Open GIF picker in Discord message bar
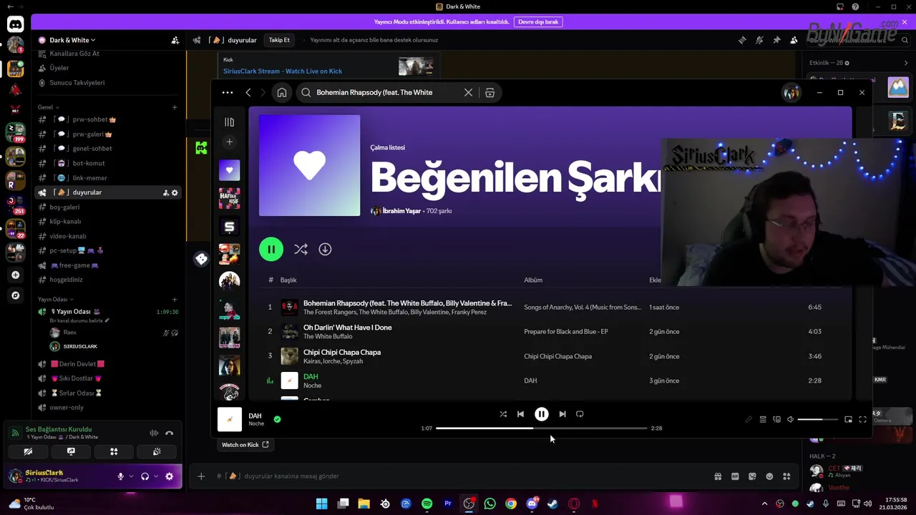The height and width of the screenshot is (515, 916). coord(735,476)
